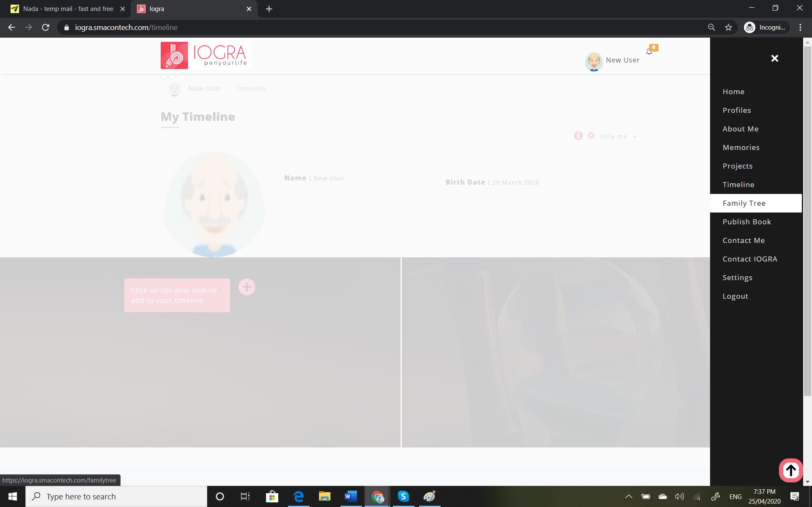Viewport: 812px width, 507px height.
Task: Open Task View in taskbar
Action: [245, 496]
